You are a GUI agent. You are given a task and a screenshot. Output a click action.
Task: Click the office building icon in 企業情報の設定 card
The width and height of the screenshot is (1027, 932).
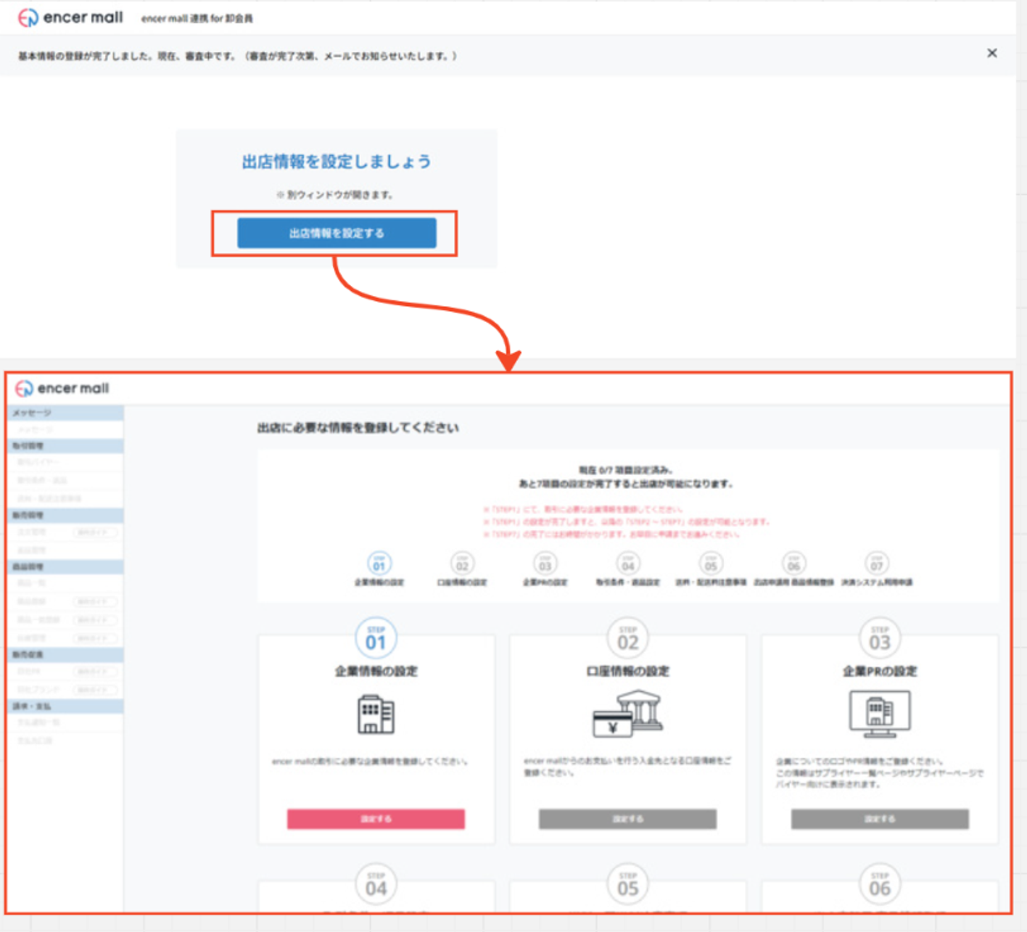point(376,714)
